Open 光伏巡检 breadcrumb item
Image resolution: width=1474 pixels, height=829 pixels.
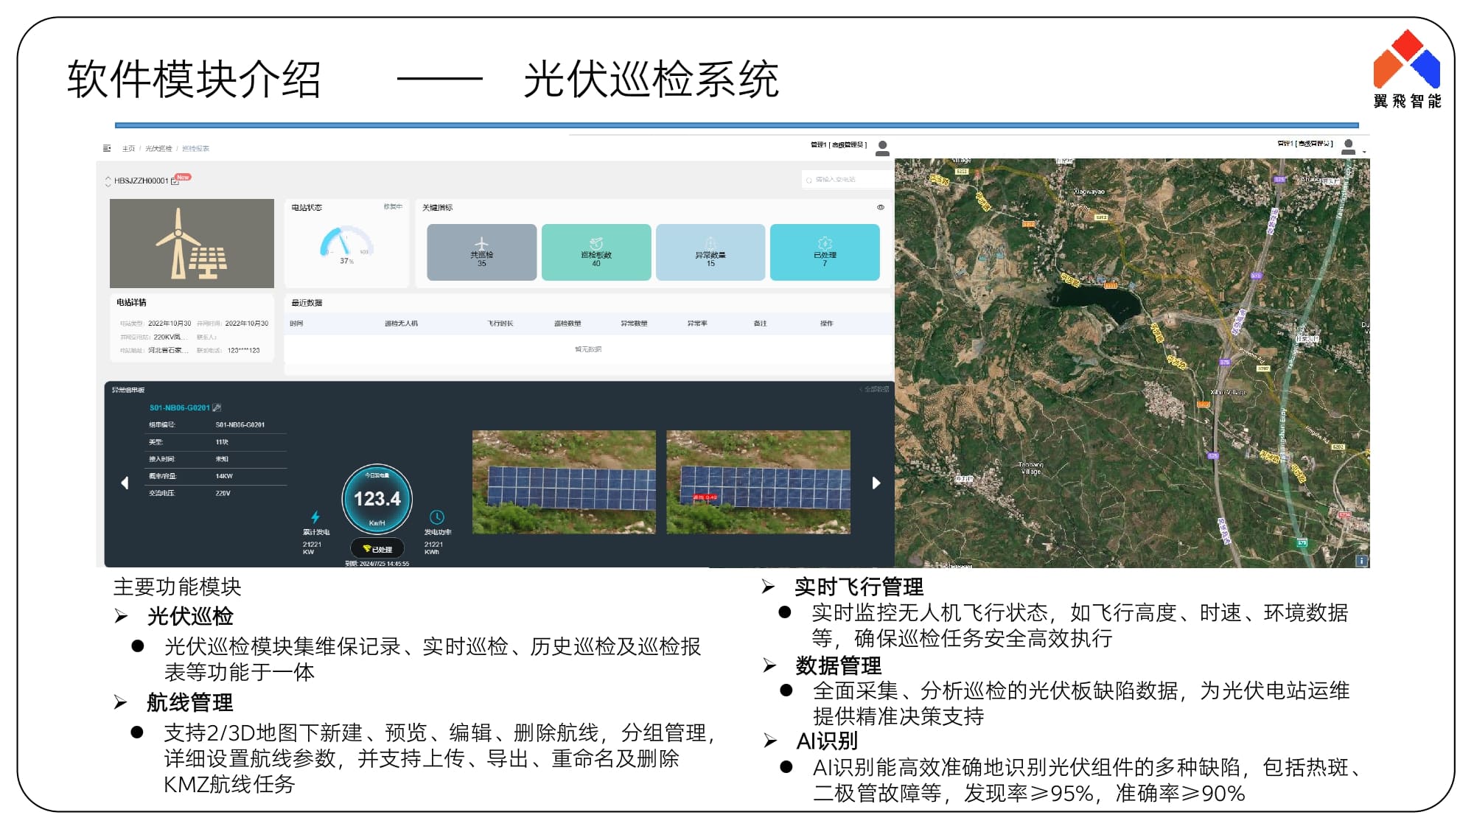pyautogui.click(x=158, y=149)
